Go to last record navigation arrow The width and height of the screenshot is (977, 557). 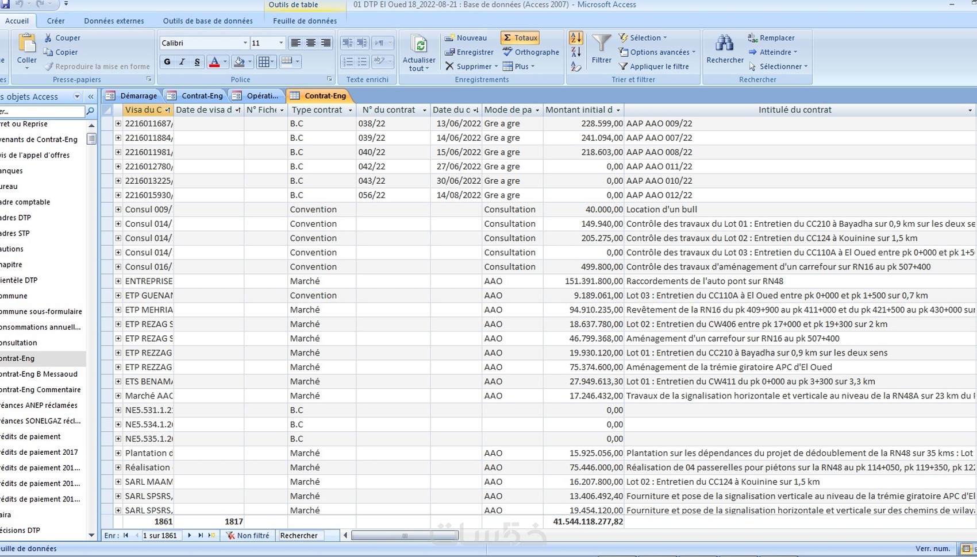(201, 535)
